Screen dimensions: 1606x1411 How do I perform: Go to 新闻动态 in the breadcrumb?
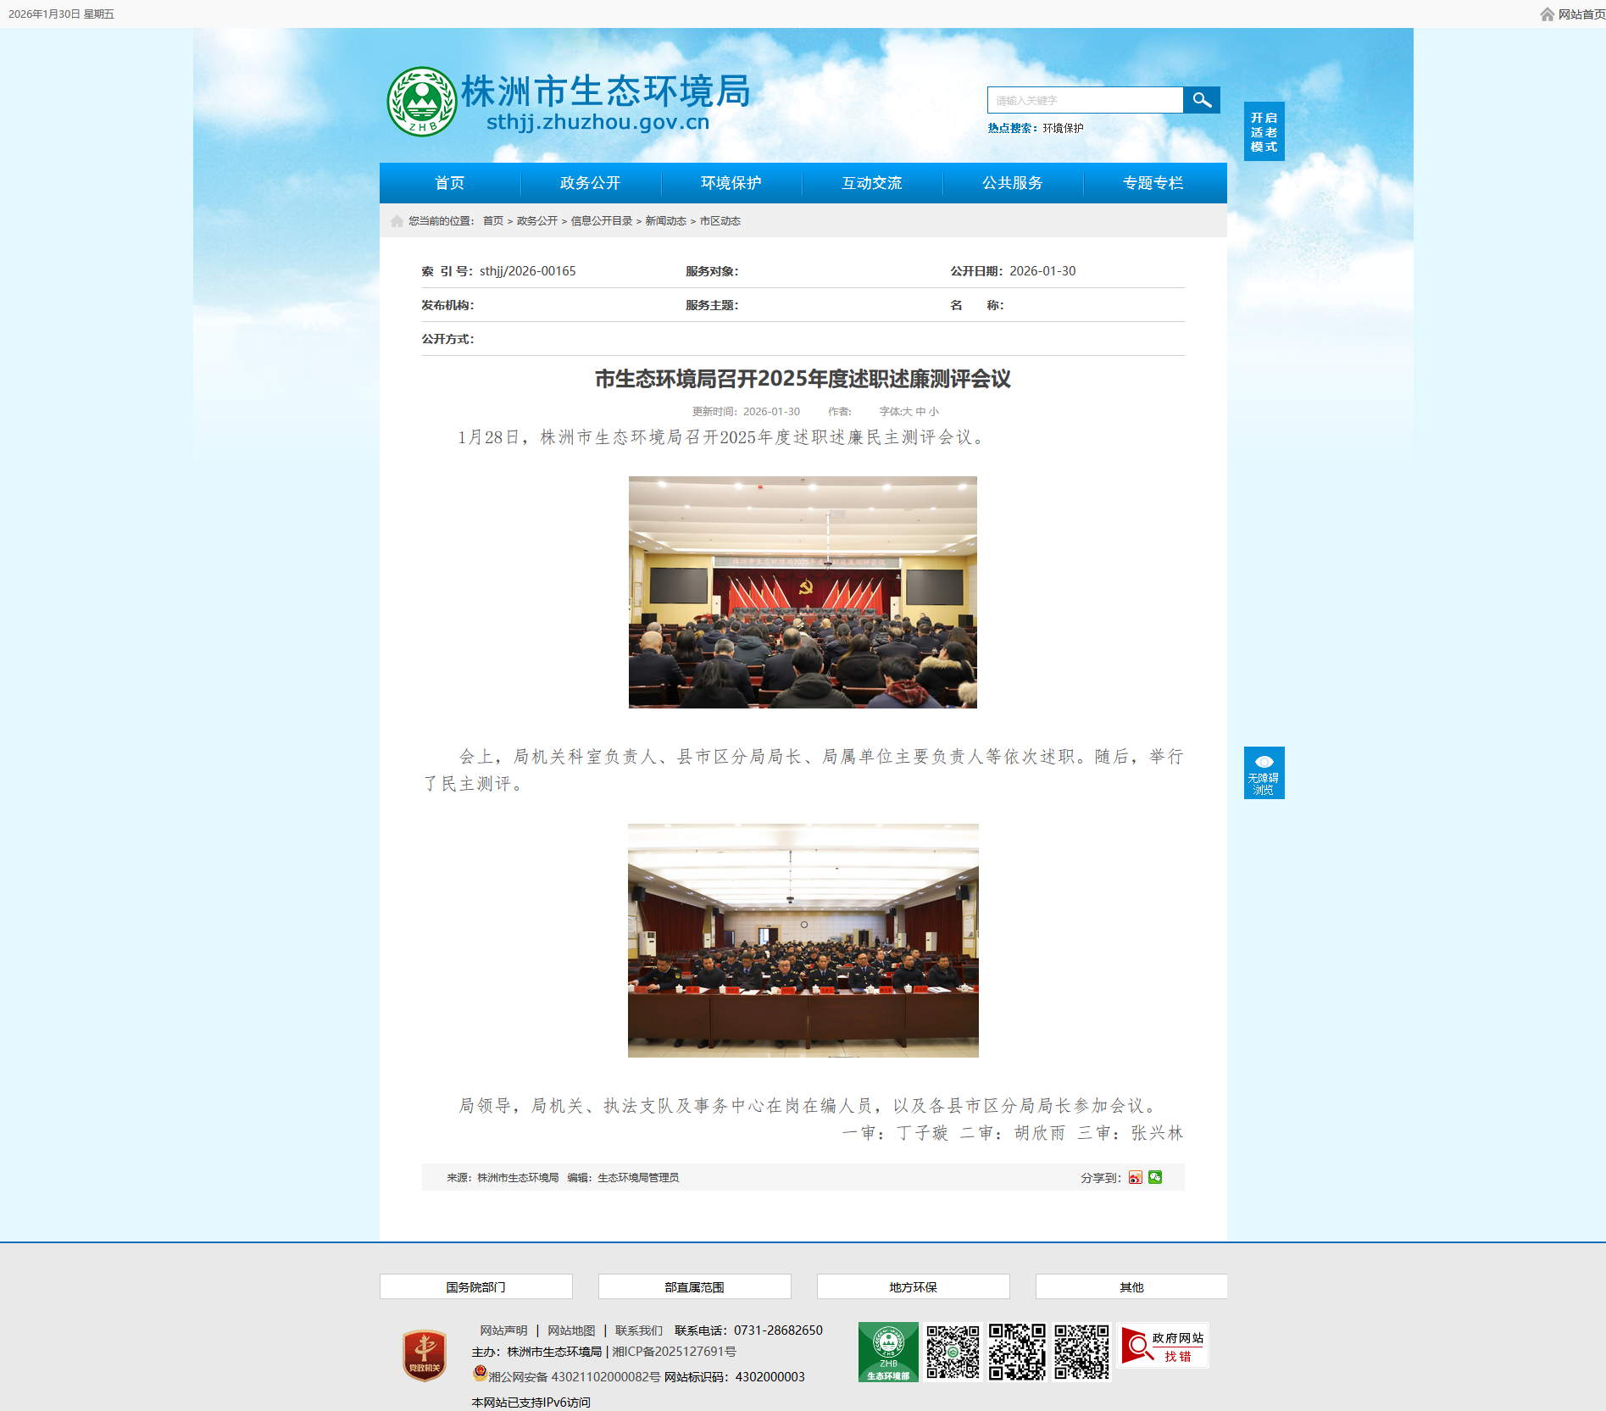[x=665, y=221]
